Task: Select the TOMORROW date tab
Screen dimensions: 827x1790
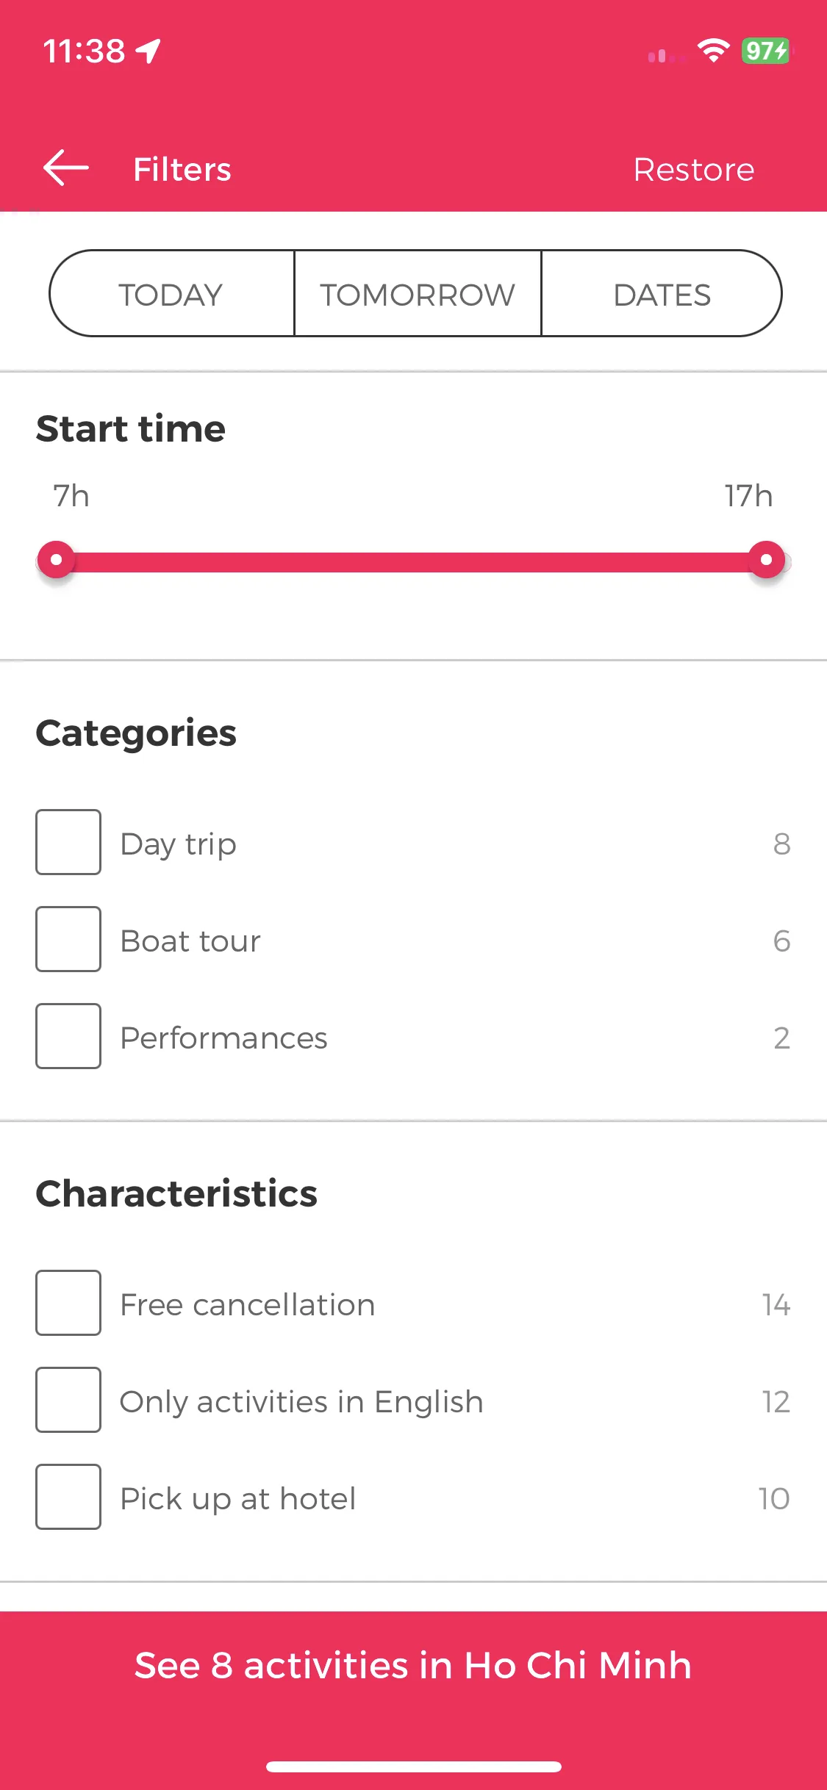Action: [x=418, y=294]
